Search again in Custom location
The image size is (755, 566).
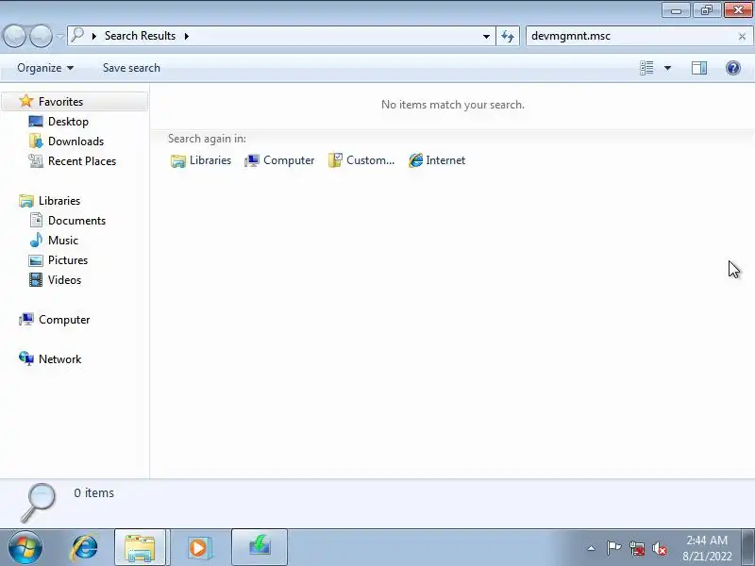click(361, 160)
